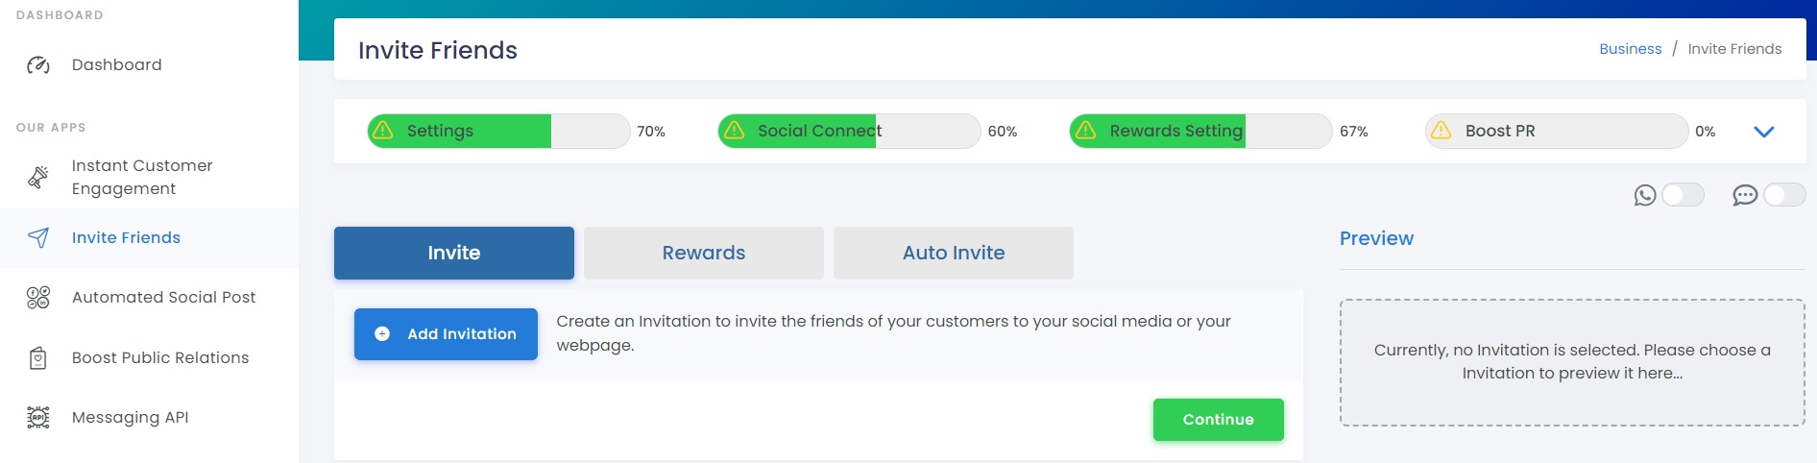Toggle the WhatsApp switch on
The image size is (1817, 463).
click(x=1683, y=195)
